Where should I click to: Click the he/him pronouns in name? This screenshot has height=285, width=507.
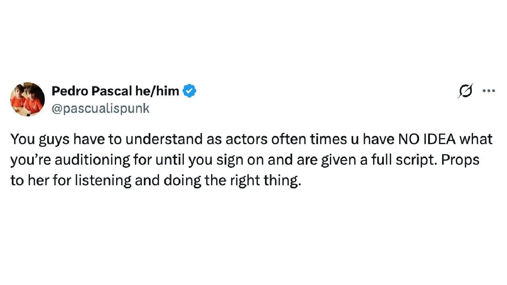click(157, 91)
